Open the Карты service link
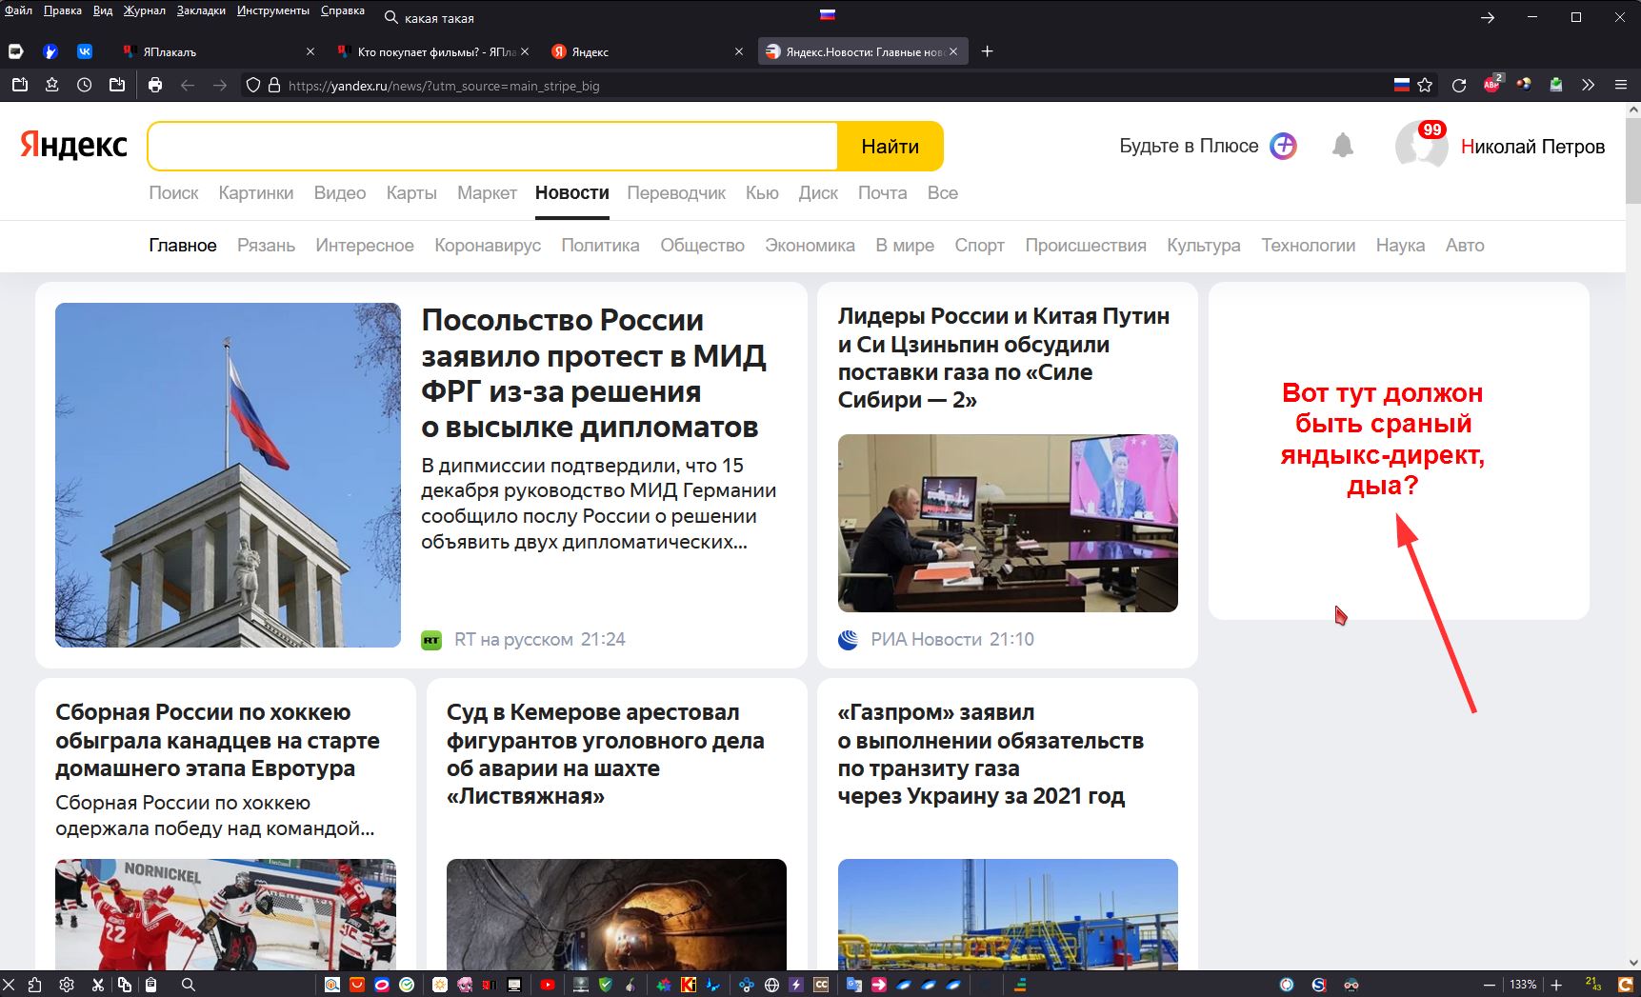The height and width of the screenshot is (997, 1641). click(x=411, y=192)
